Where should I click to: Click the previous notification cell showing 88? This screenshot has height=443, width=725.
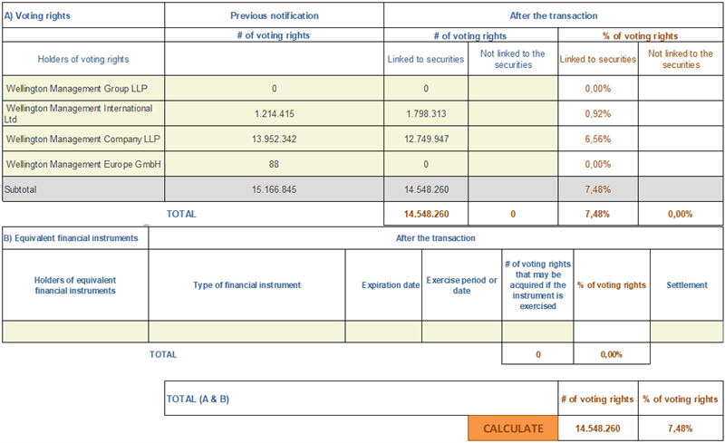pos(275,164)
